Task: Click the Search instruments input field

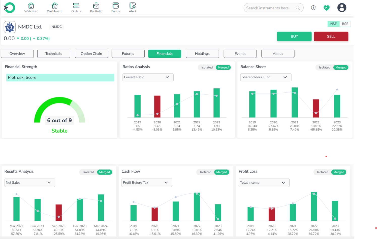Action: (273, 8)
